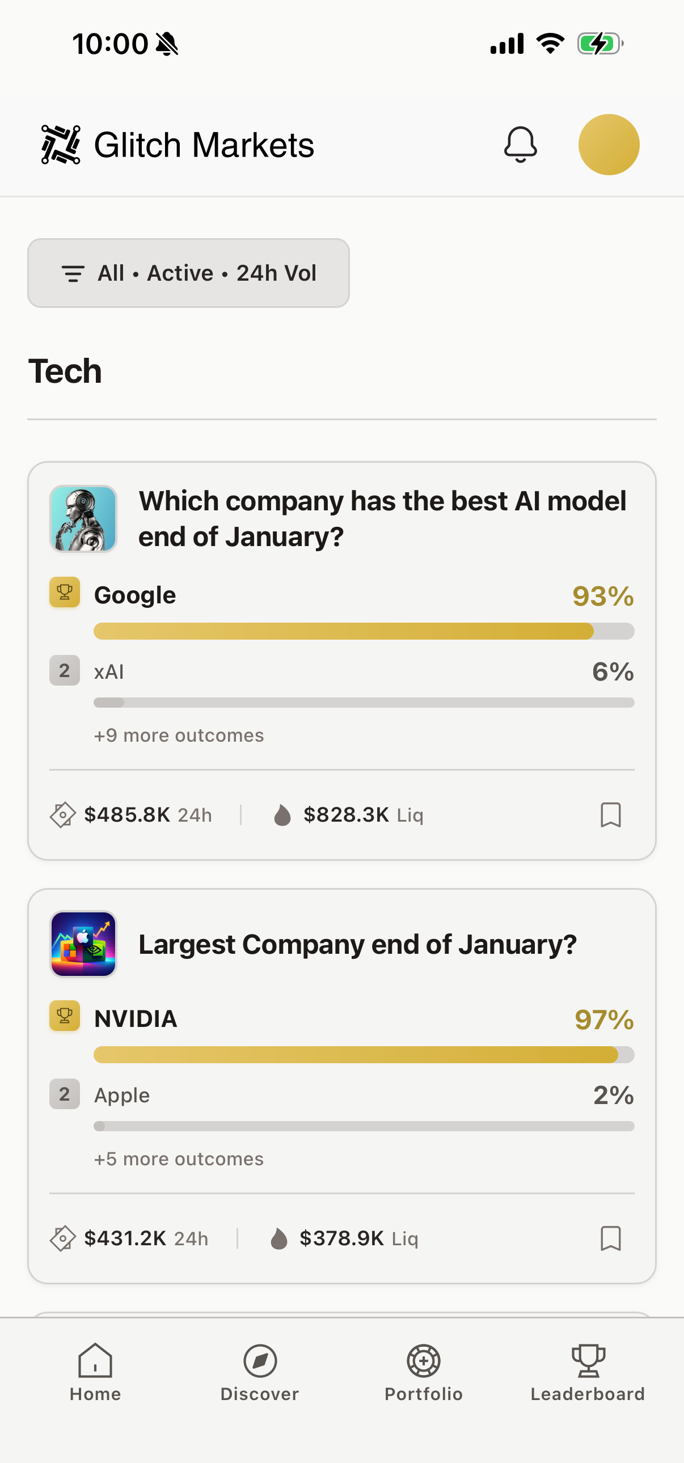This screenshot has width=684, height=1463.
Task: Expand +9 more outcomes on AI market
Action: coord(178,735)
